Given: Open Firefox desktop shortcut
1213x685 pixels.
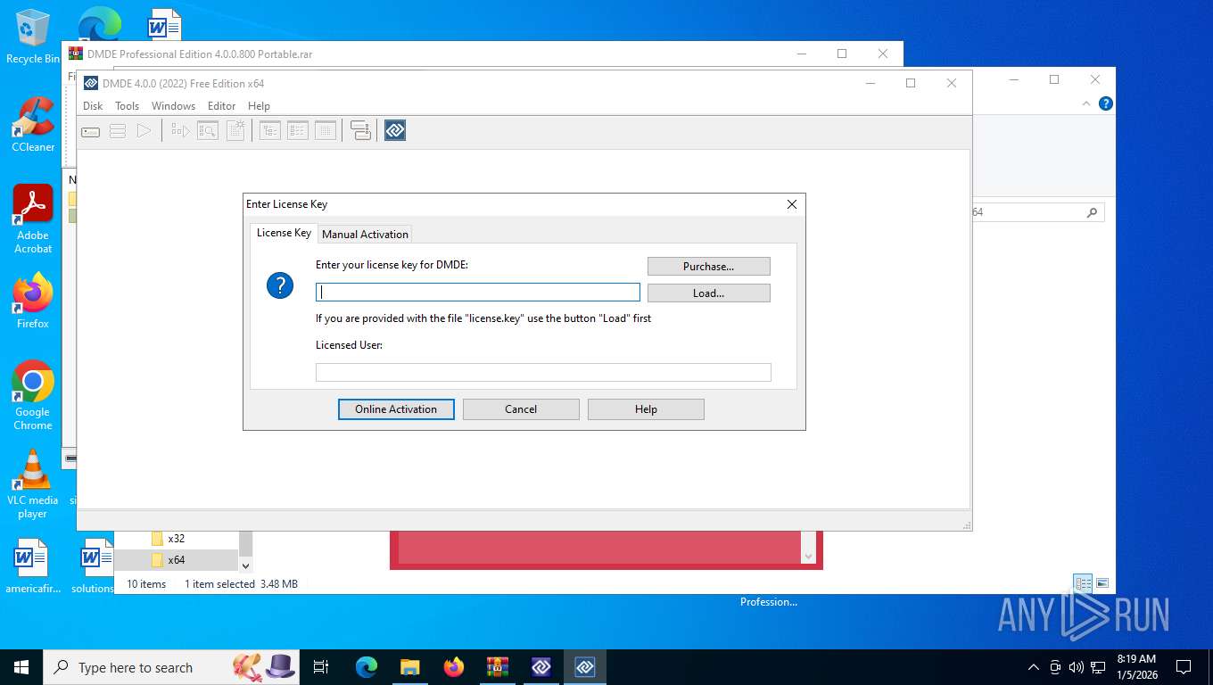Looking at the screenshot, I should (x=33, y=301).
